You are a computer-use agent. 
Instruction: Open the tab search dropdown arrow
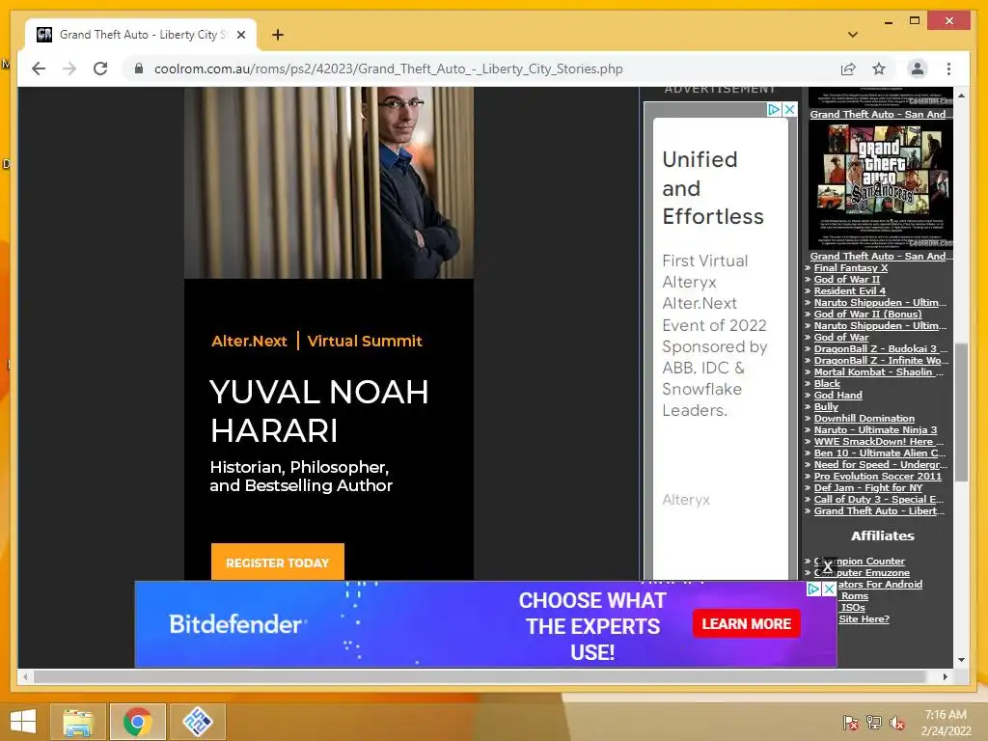tap(853, 35)
